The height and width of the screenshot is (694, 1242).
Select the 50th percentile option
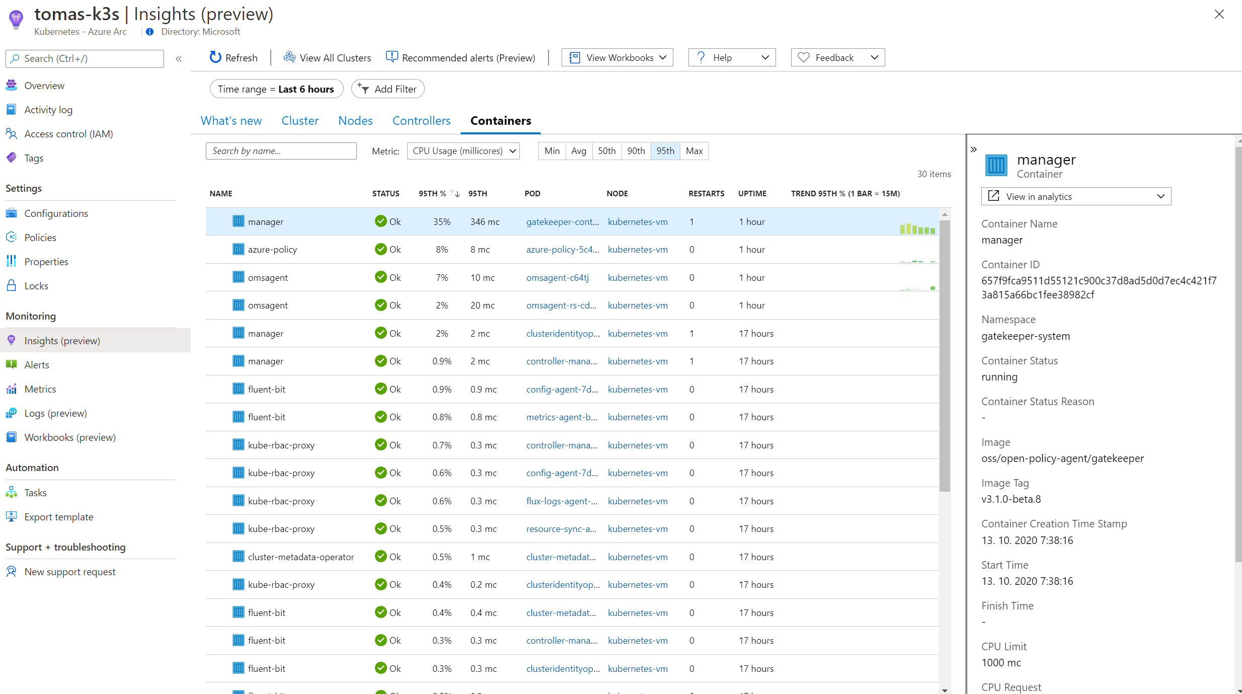(606, 151)
